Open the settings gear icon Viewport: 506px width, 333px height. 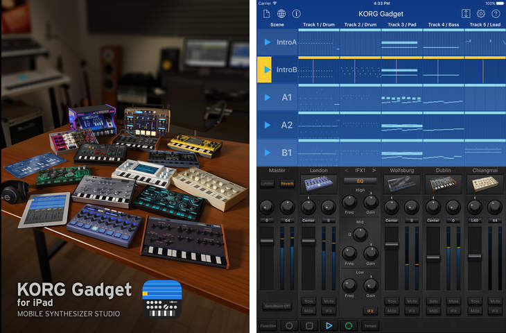481,14
